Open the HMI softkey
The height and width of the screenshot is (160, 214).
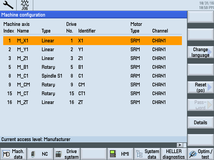tap(120, 154)
